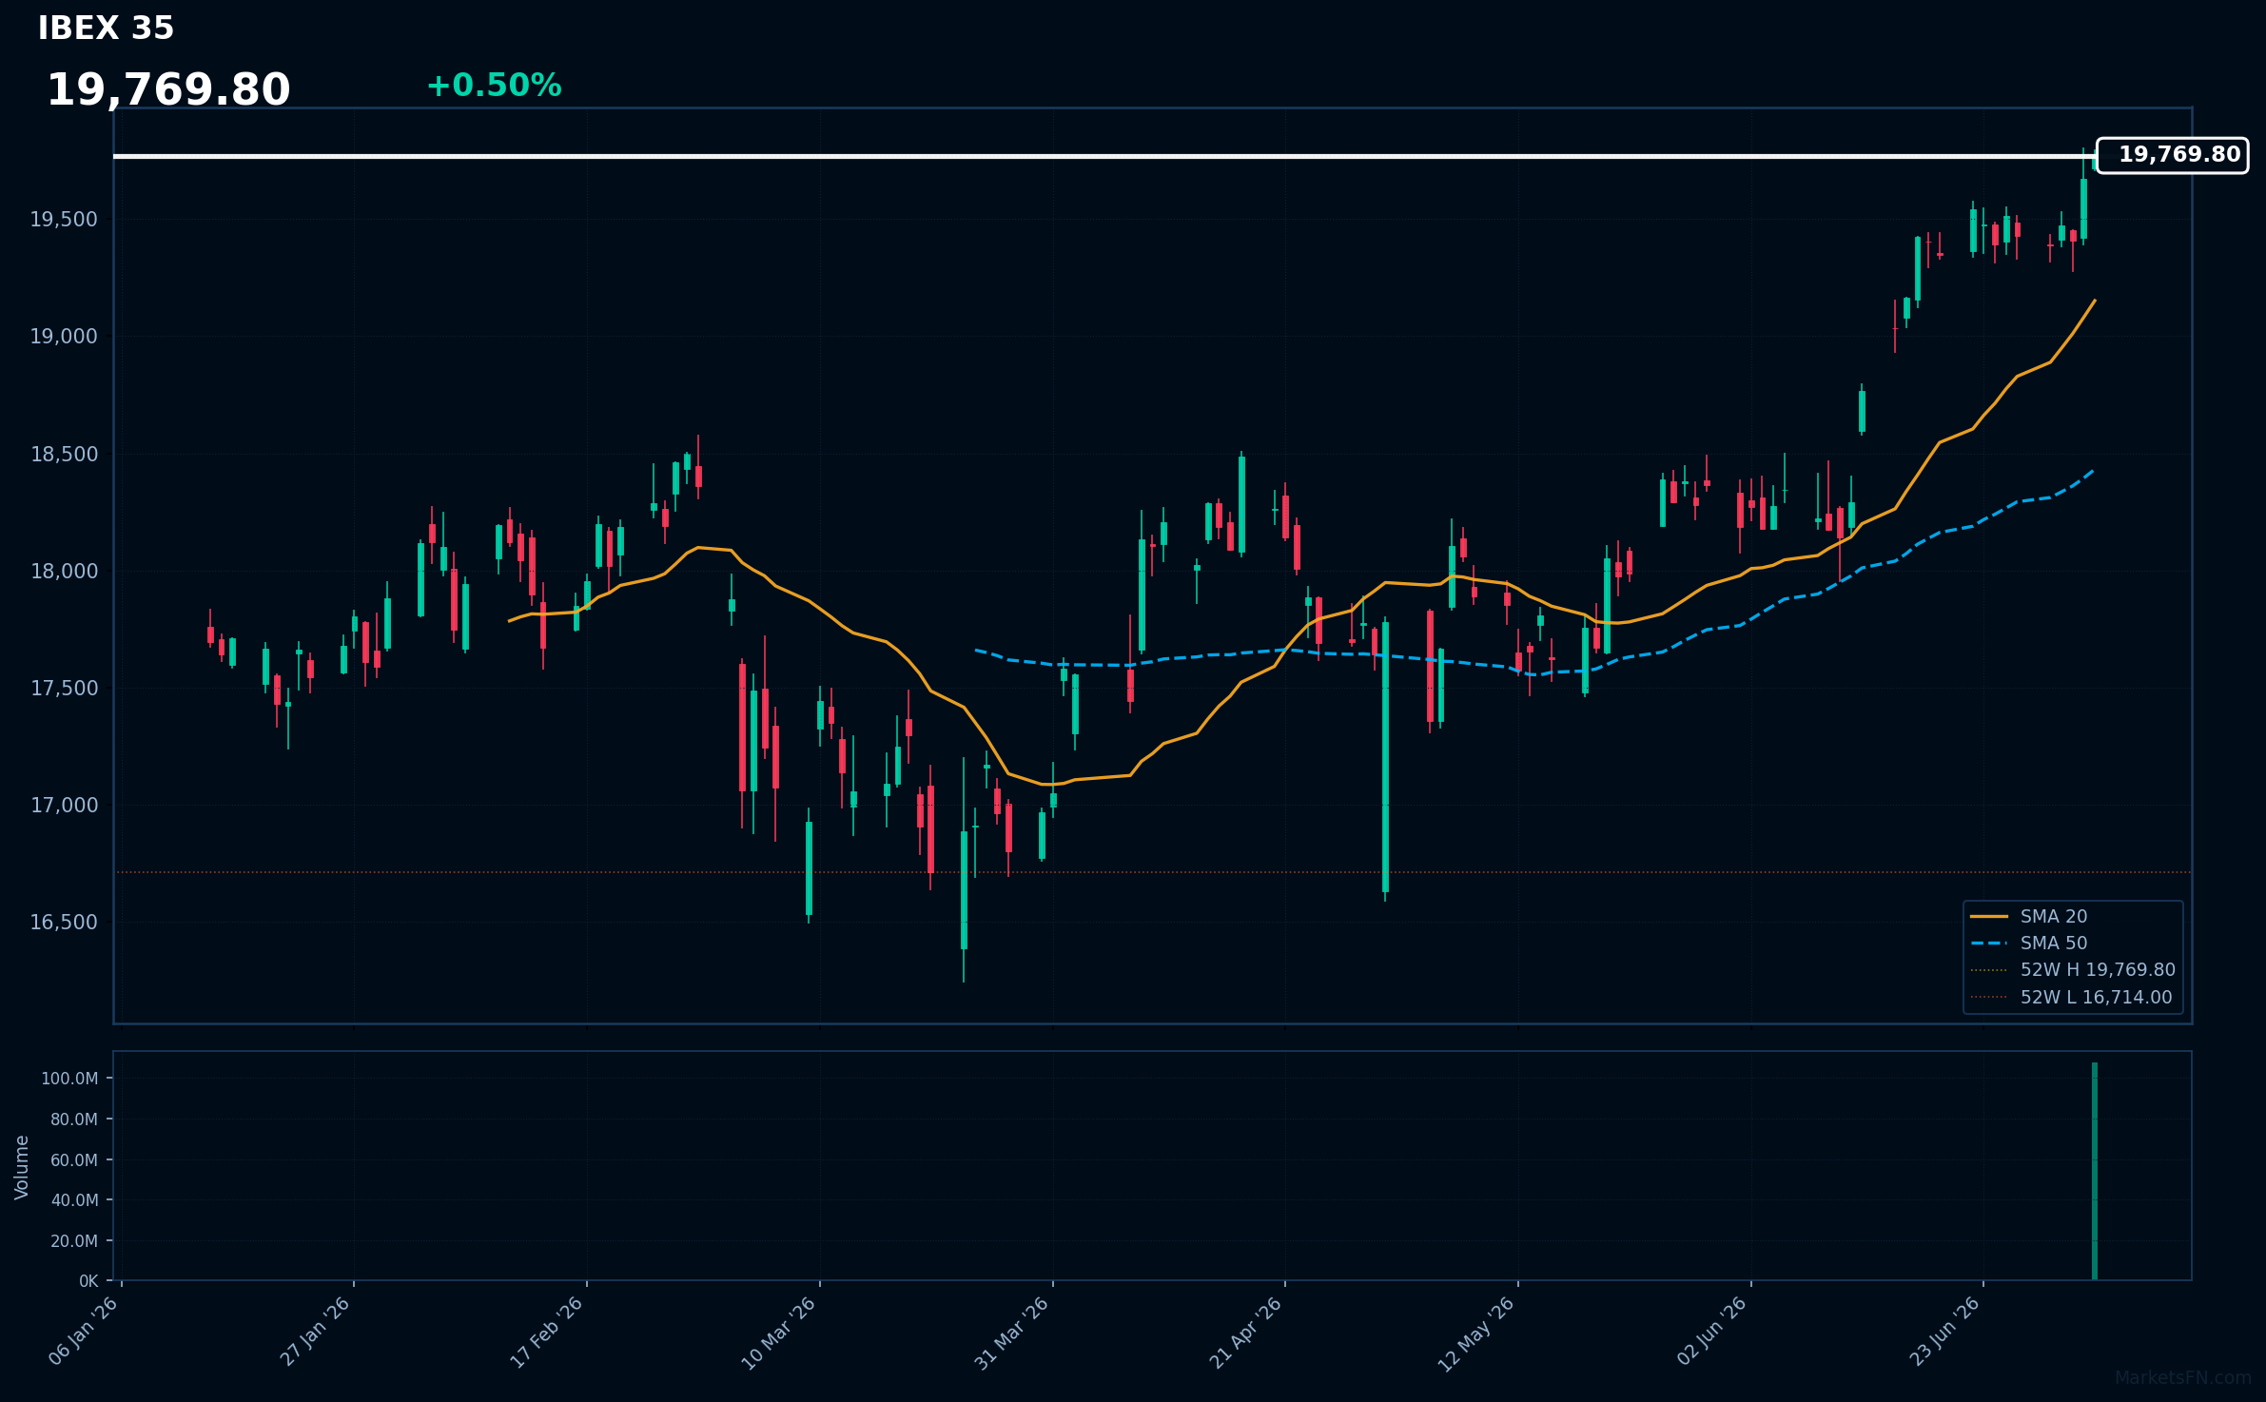This screenshot has height=1402, width=2266.
Task: Click the 02 Jun '26 date label
Action: [1712, 1332]
